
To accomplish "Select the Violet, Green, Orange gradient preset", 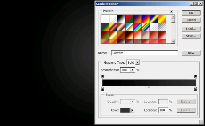I will coord(105,27).
